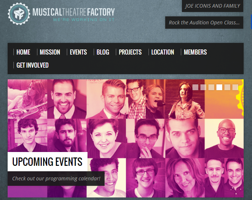Select the active fourth slide indicator
The image size is (252, 200).
pos(219,87)
